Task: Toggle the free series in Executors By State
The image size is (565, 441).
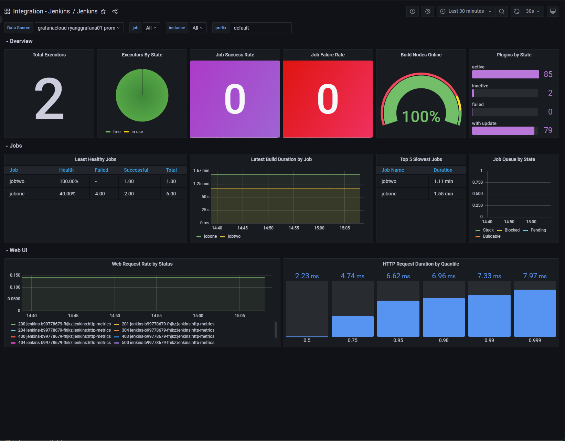Action: pos(117,131)
